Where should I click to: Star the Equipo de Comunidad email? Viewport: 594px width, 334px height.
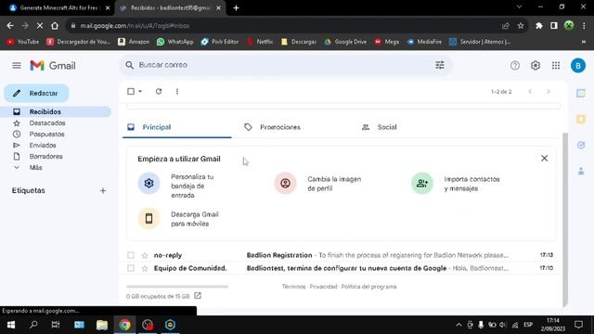pyautogui.click(x=145, y=268)
